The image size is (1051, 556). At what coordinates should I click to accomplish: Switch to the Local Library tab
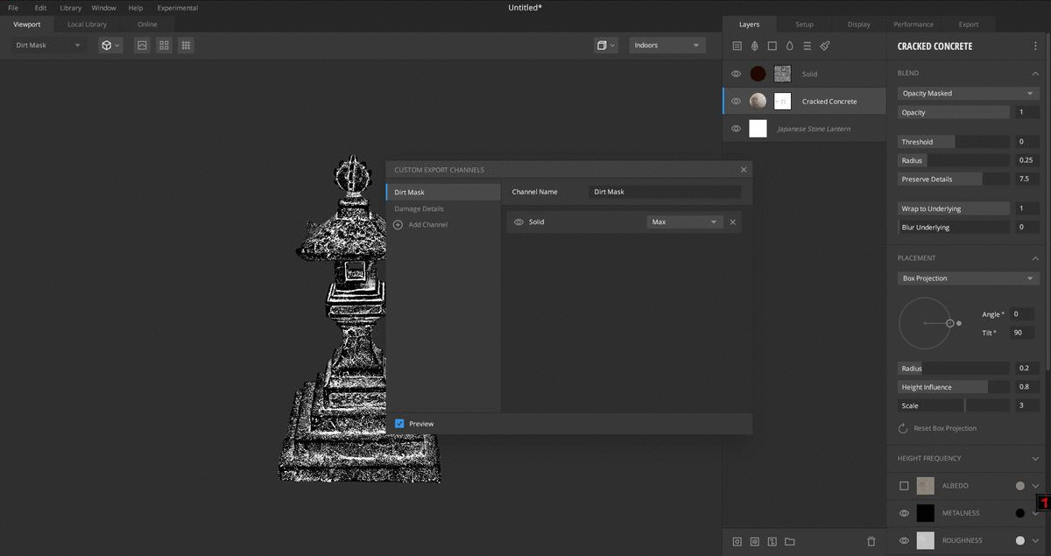click(88, 25)
